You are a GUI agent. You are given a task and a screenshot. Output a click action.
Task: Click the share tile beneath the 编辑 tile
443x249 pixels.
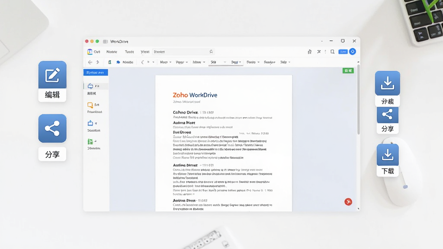coord(52,128)
